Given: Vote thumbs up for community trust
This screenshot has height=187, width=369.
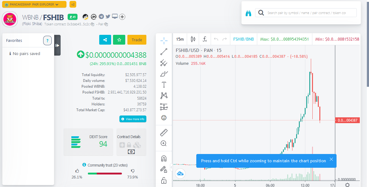Looking at the screenshot, I should [77, 171].
